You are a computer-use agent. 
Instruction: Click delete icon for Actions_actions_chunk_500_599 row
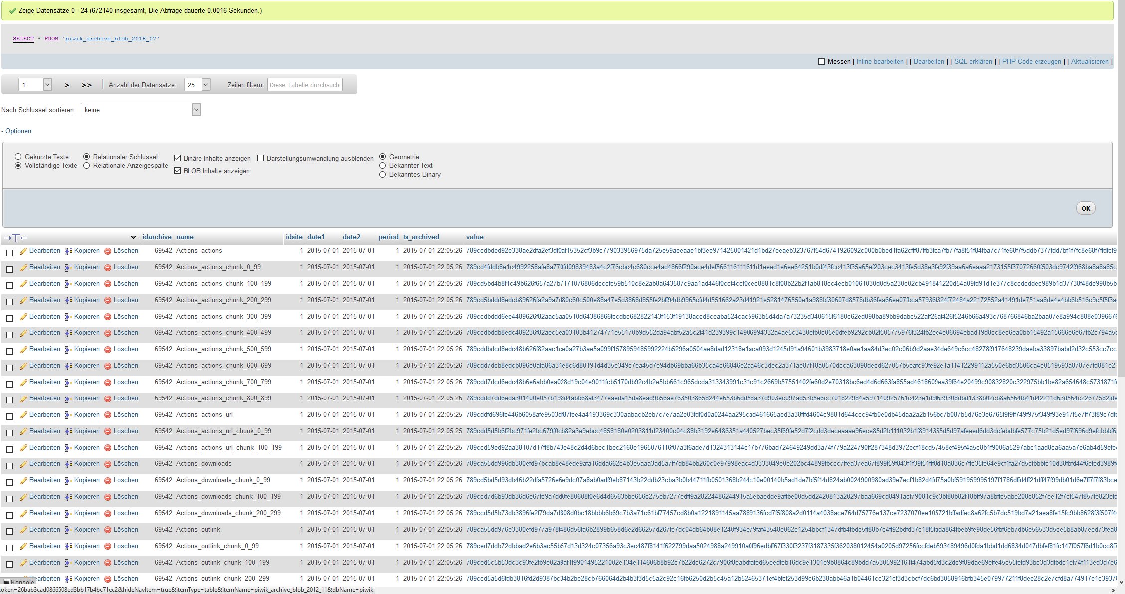click(107, 350)
